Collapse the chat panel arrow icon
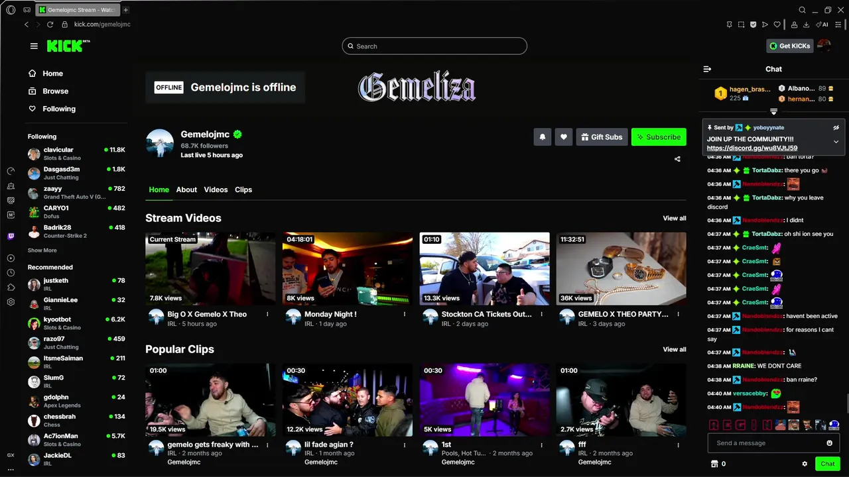Screen dimensions: 849x477 pos(707,69)
